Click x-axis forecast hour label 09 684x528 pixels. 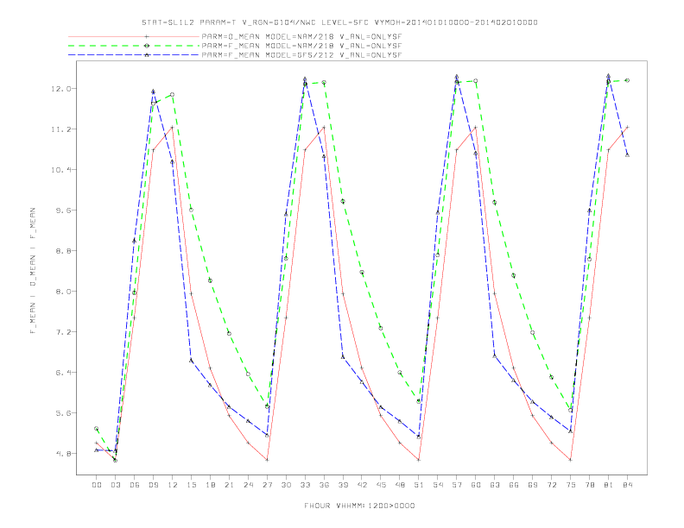[153, 485]
